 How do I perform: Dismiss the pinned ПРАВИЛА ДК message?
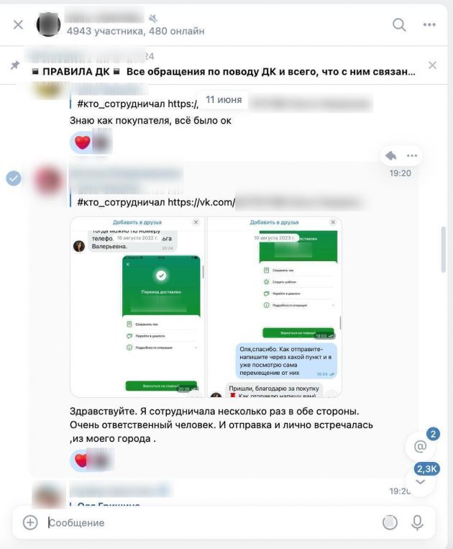(432, 65)
